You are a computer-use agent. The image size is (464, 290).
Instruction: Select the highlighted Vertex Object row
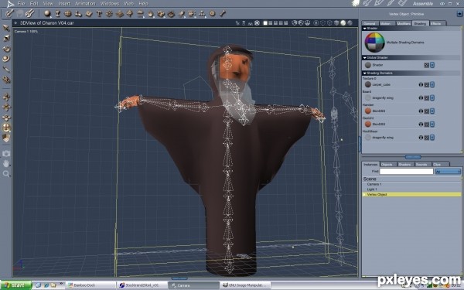click(411, 195)
